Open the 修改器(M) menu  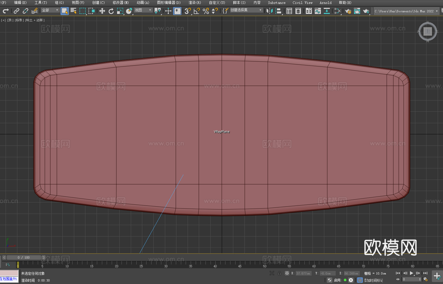coord(121,3)
